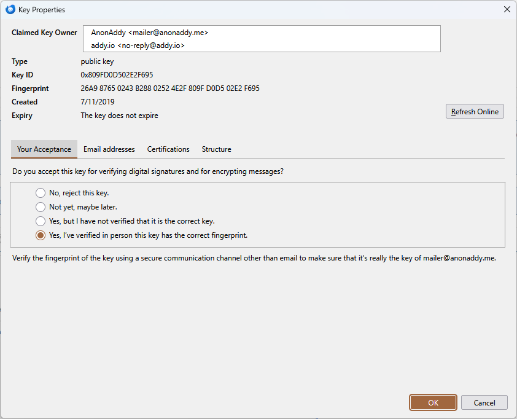This screenshot has height=419, width=517.
Task: Switch to the Certifications tab
Action: coord(168,149)
